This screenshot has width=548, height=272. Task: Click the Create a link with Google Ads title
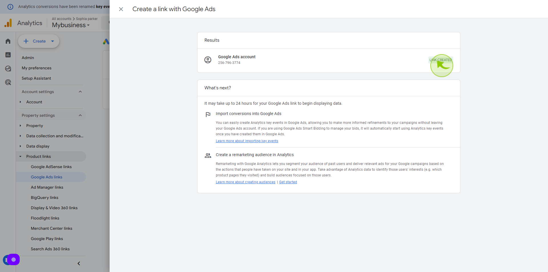tap(174, 9)
